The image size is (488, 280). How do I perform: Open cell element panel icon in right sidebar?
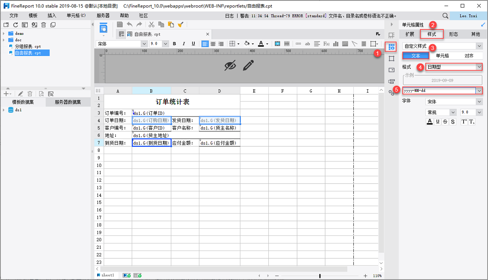point(392,36)
